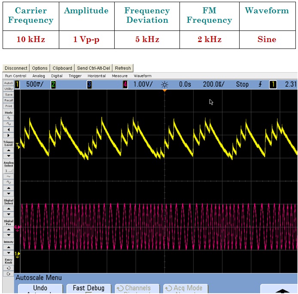Click the Stop run status
The width and height of the screenshot is (298, 294).
[x=242, y=84]
